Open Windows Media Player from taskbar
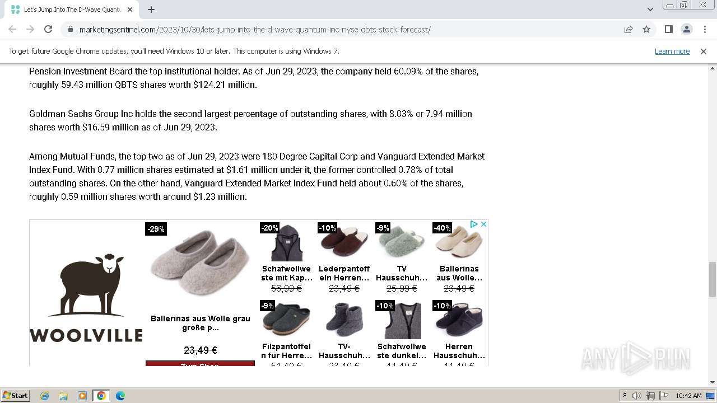The width and height of the screenshot is (717, 403). 82,396
